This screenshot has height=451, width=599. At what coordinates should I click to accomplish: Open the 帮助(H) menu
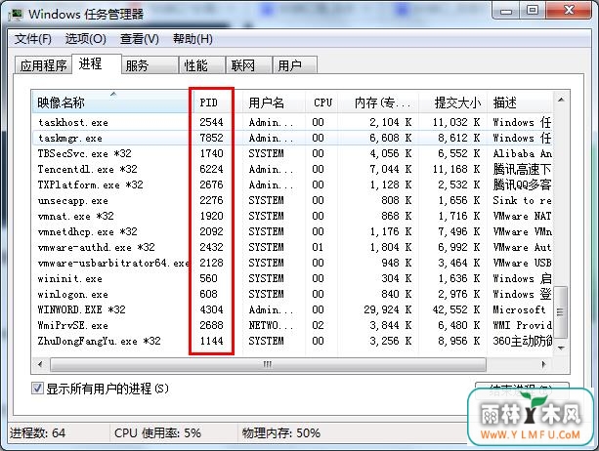pyautogui.click(x=193, y=39)
